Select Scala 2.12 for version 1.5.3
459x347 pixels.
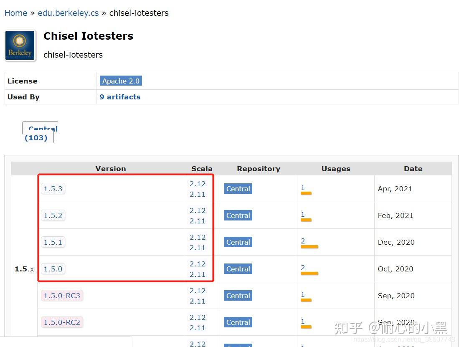(x=198, y=184)
